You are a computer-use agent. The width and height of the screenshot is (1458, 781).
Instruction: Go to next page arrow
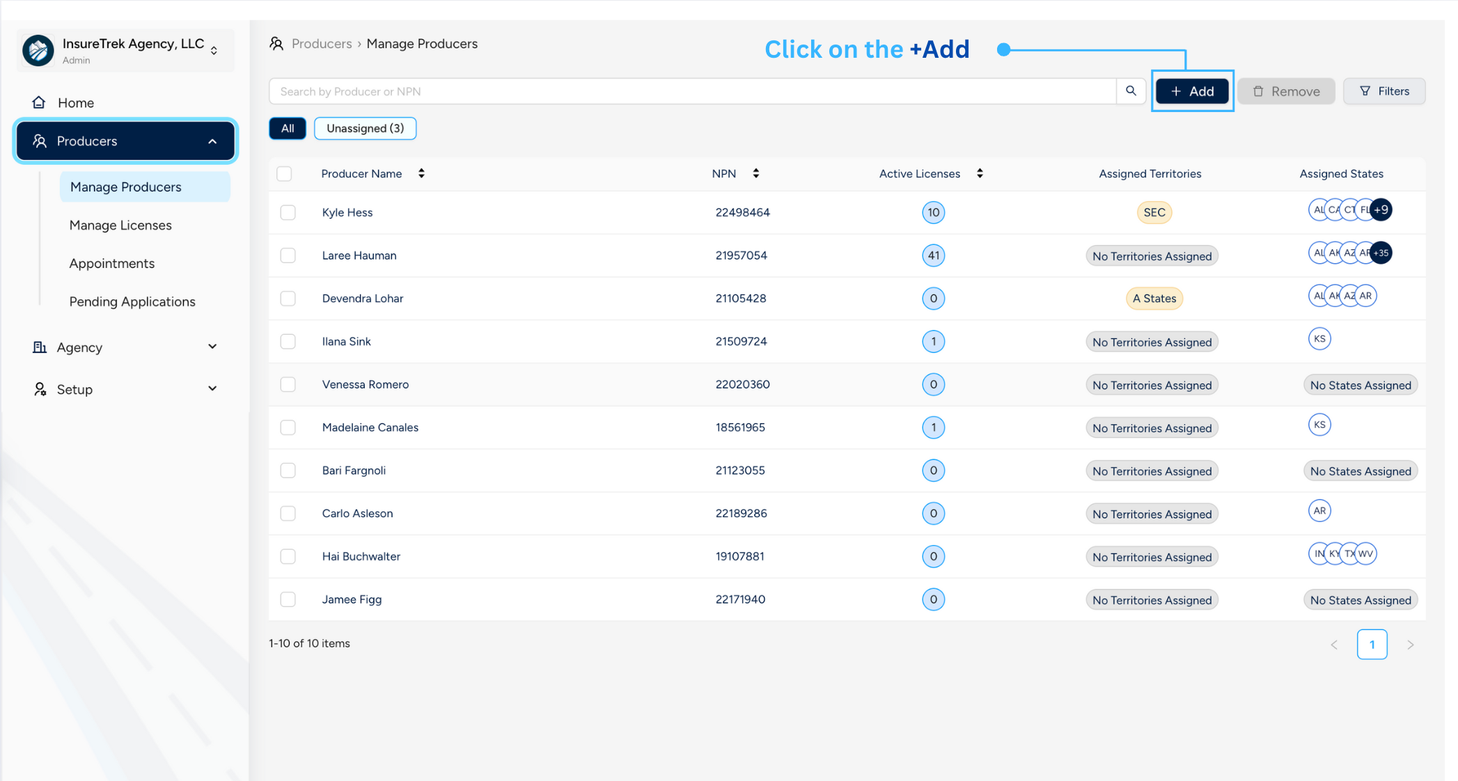pyautogui.click(x=1410, y=645)
